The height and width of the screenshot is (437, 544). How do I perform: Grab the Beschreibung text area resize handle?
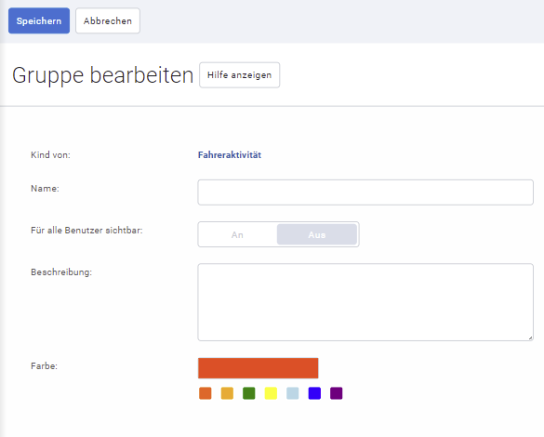pyautogui.click(x=530, y=338)
